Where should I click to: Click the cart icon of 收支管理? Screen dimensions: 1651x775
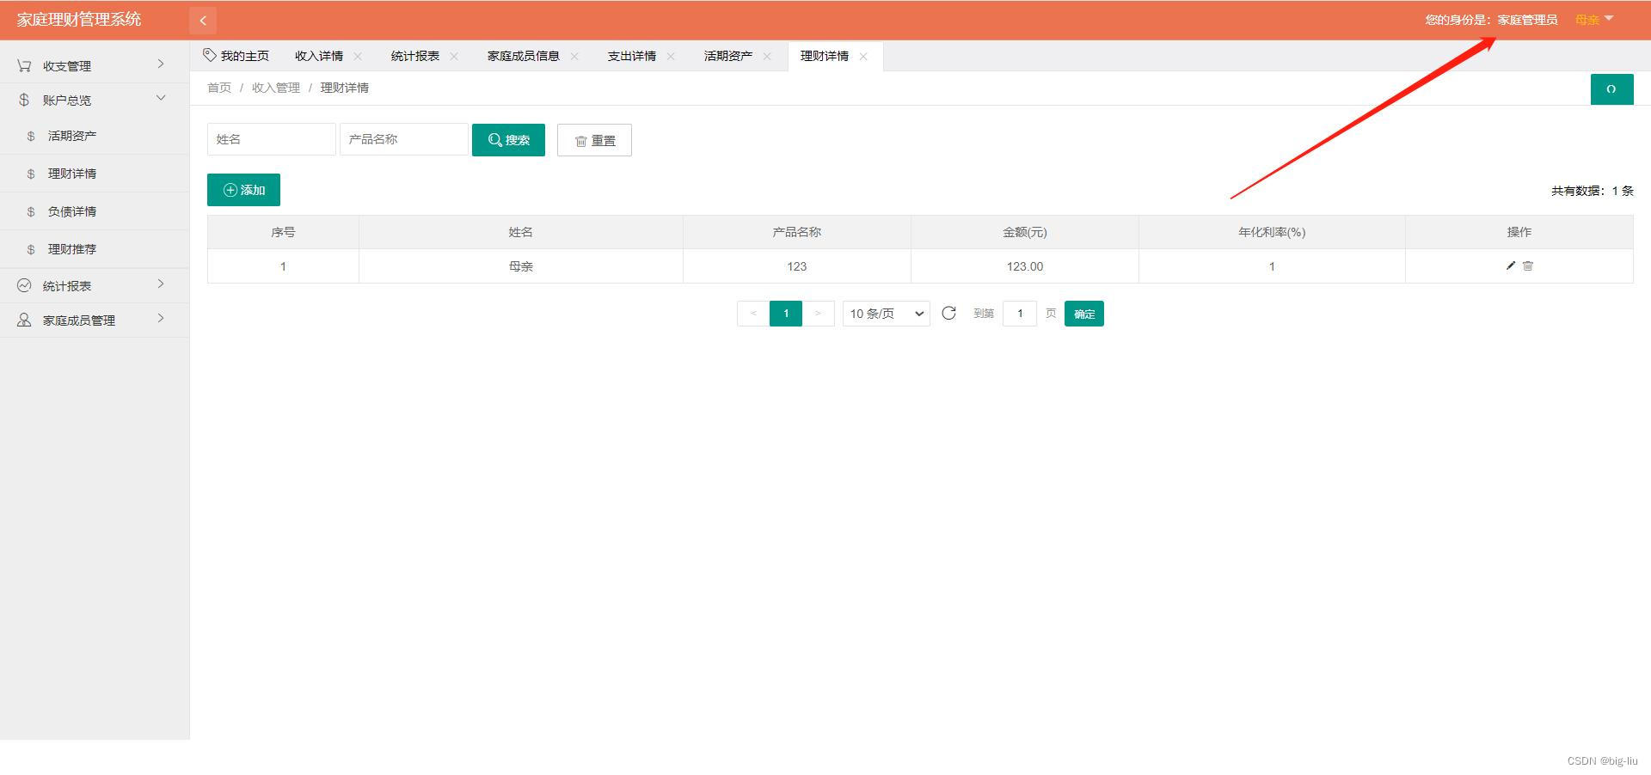[x=24, y=65]
